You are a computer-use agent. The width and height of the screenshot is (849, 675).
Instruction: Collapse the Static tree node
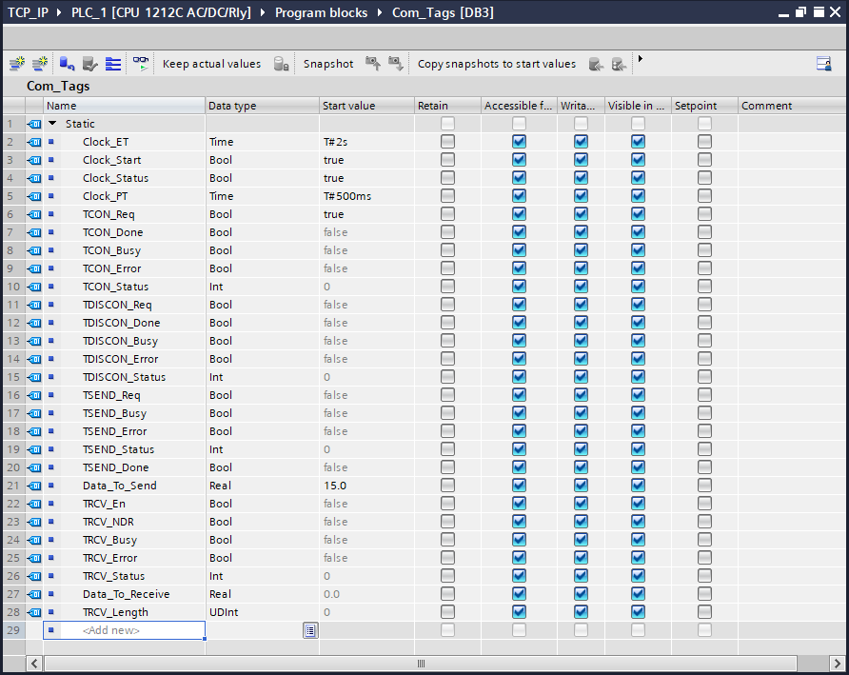click(x=53, y=124)
